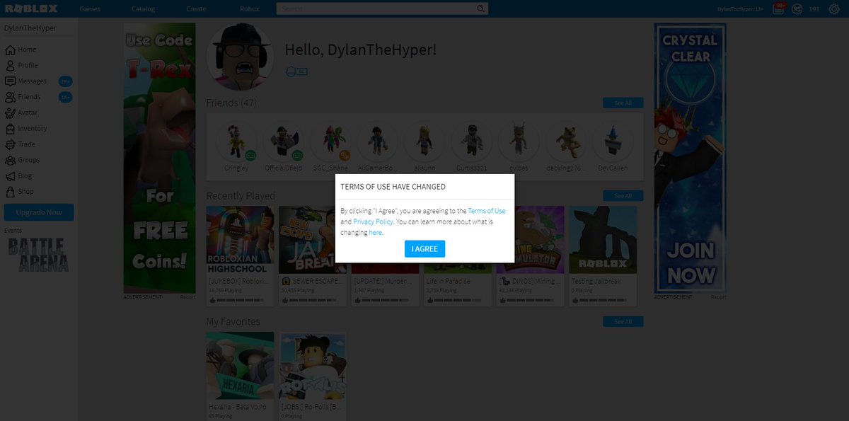849x421 pixels.
Task: Click the Life in Paradise game title
Action: click(449, 281)
